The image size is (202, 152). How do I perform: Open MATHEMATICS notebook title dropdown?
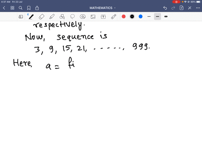pyautogui.click(x=103, y=8)
